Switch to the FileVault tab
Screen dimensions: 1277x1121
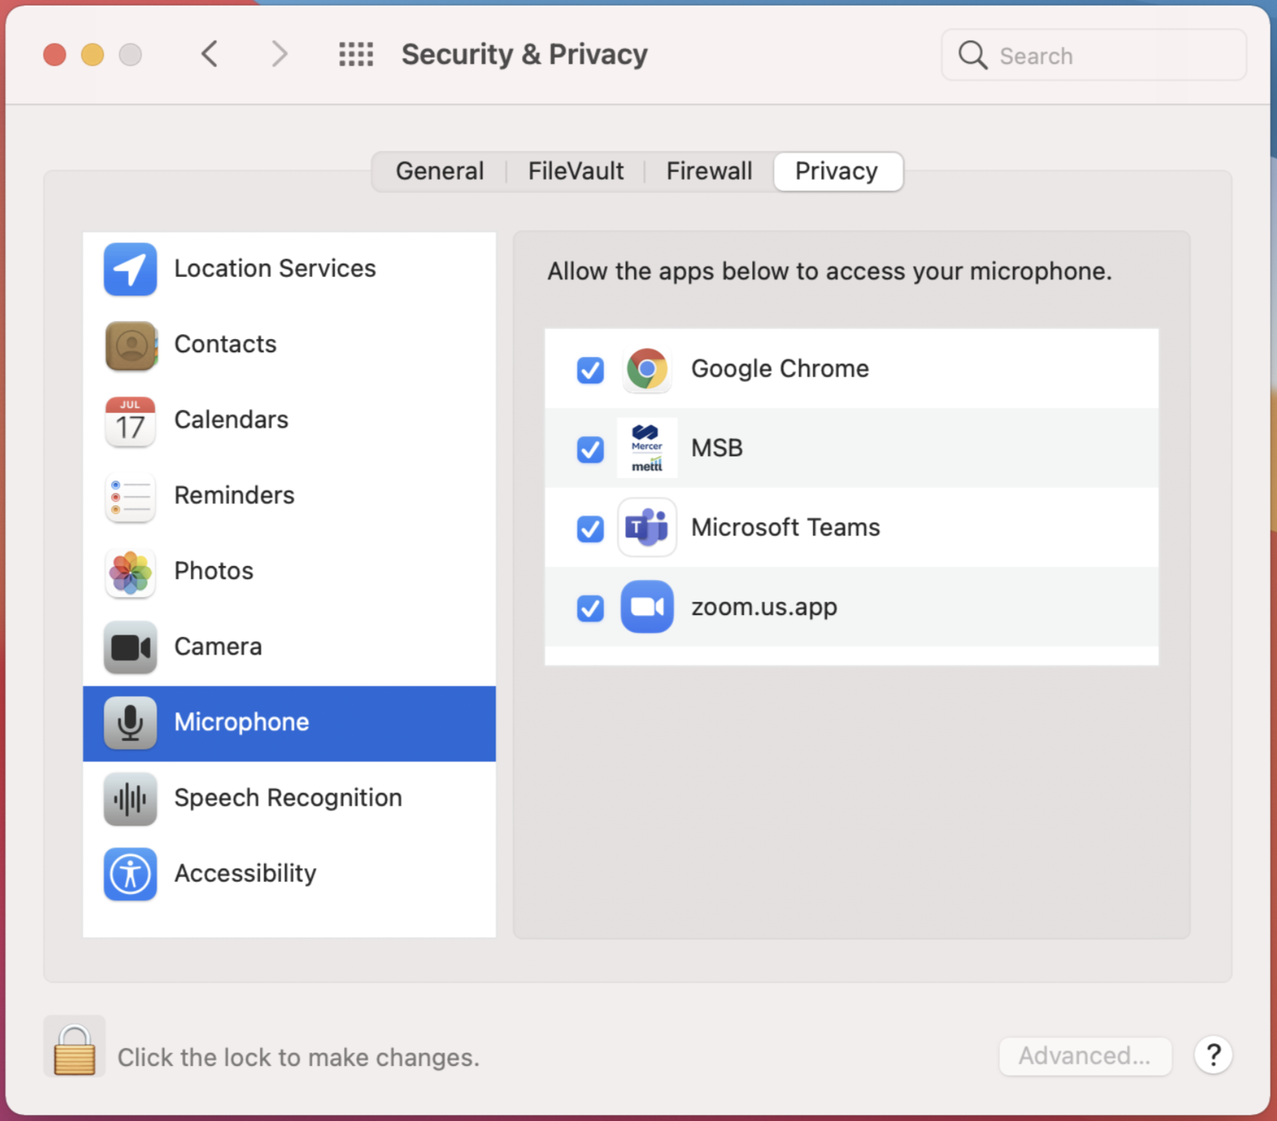pyautogui.click(x=576, y=171)
